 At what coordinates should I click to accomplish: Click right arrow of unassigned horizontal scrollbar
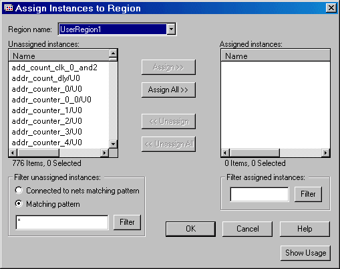pyautogui.click(x=104, y=153)
